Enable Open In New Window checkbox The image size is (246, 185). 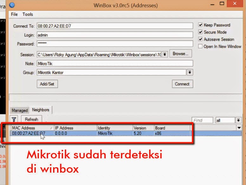pyautogui.click(x=200, y=46)
